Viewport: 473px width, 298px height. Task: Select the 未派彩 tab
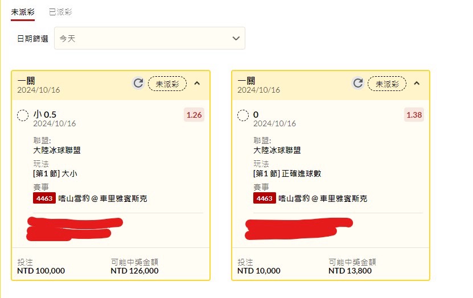[22, 12]
